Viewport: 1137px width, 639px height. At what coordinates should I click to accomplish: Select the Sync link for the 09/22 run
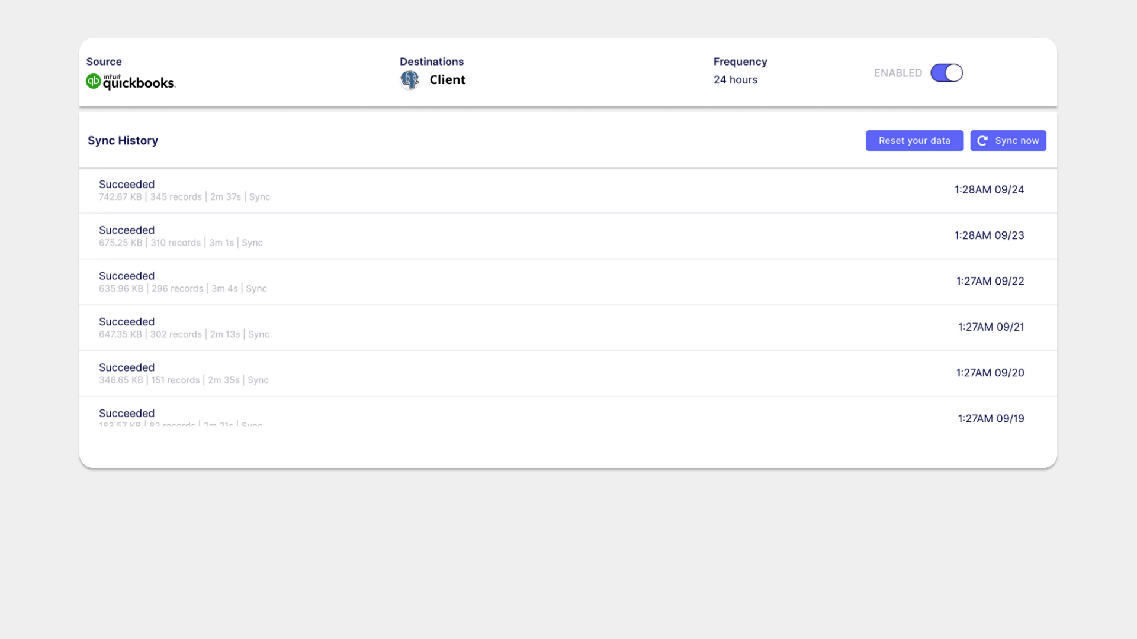(x=257, y=288)
